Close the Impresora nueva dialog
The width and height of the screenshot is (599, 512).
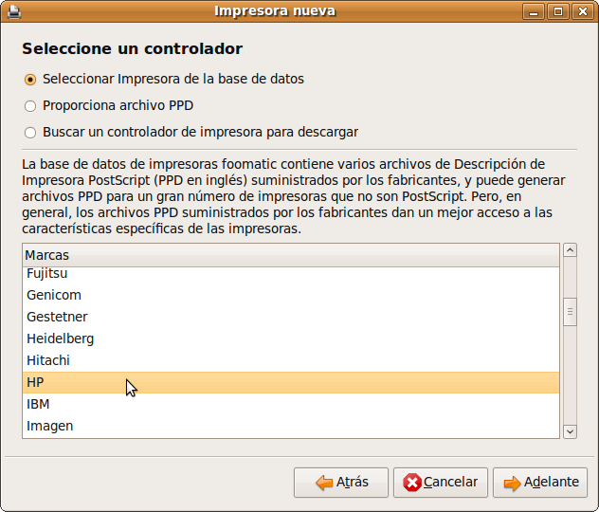pos(580,11)
